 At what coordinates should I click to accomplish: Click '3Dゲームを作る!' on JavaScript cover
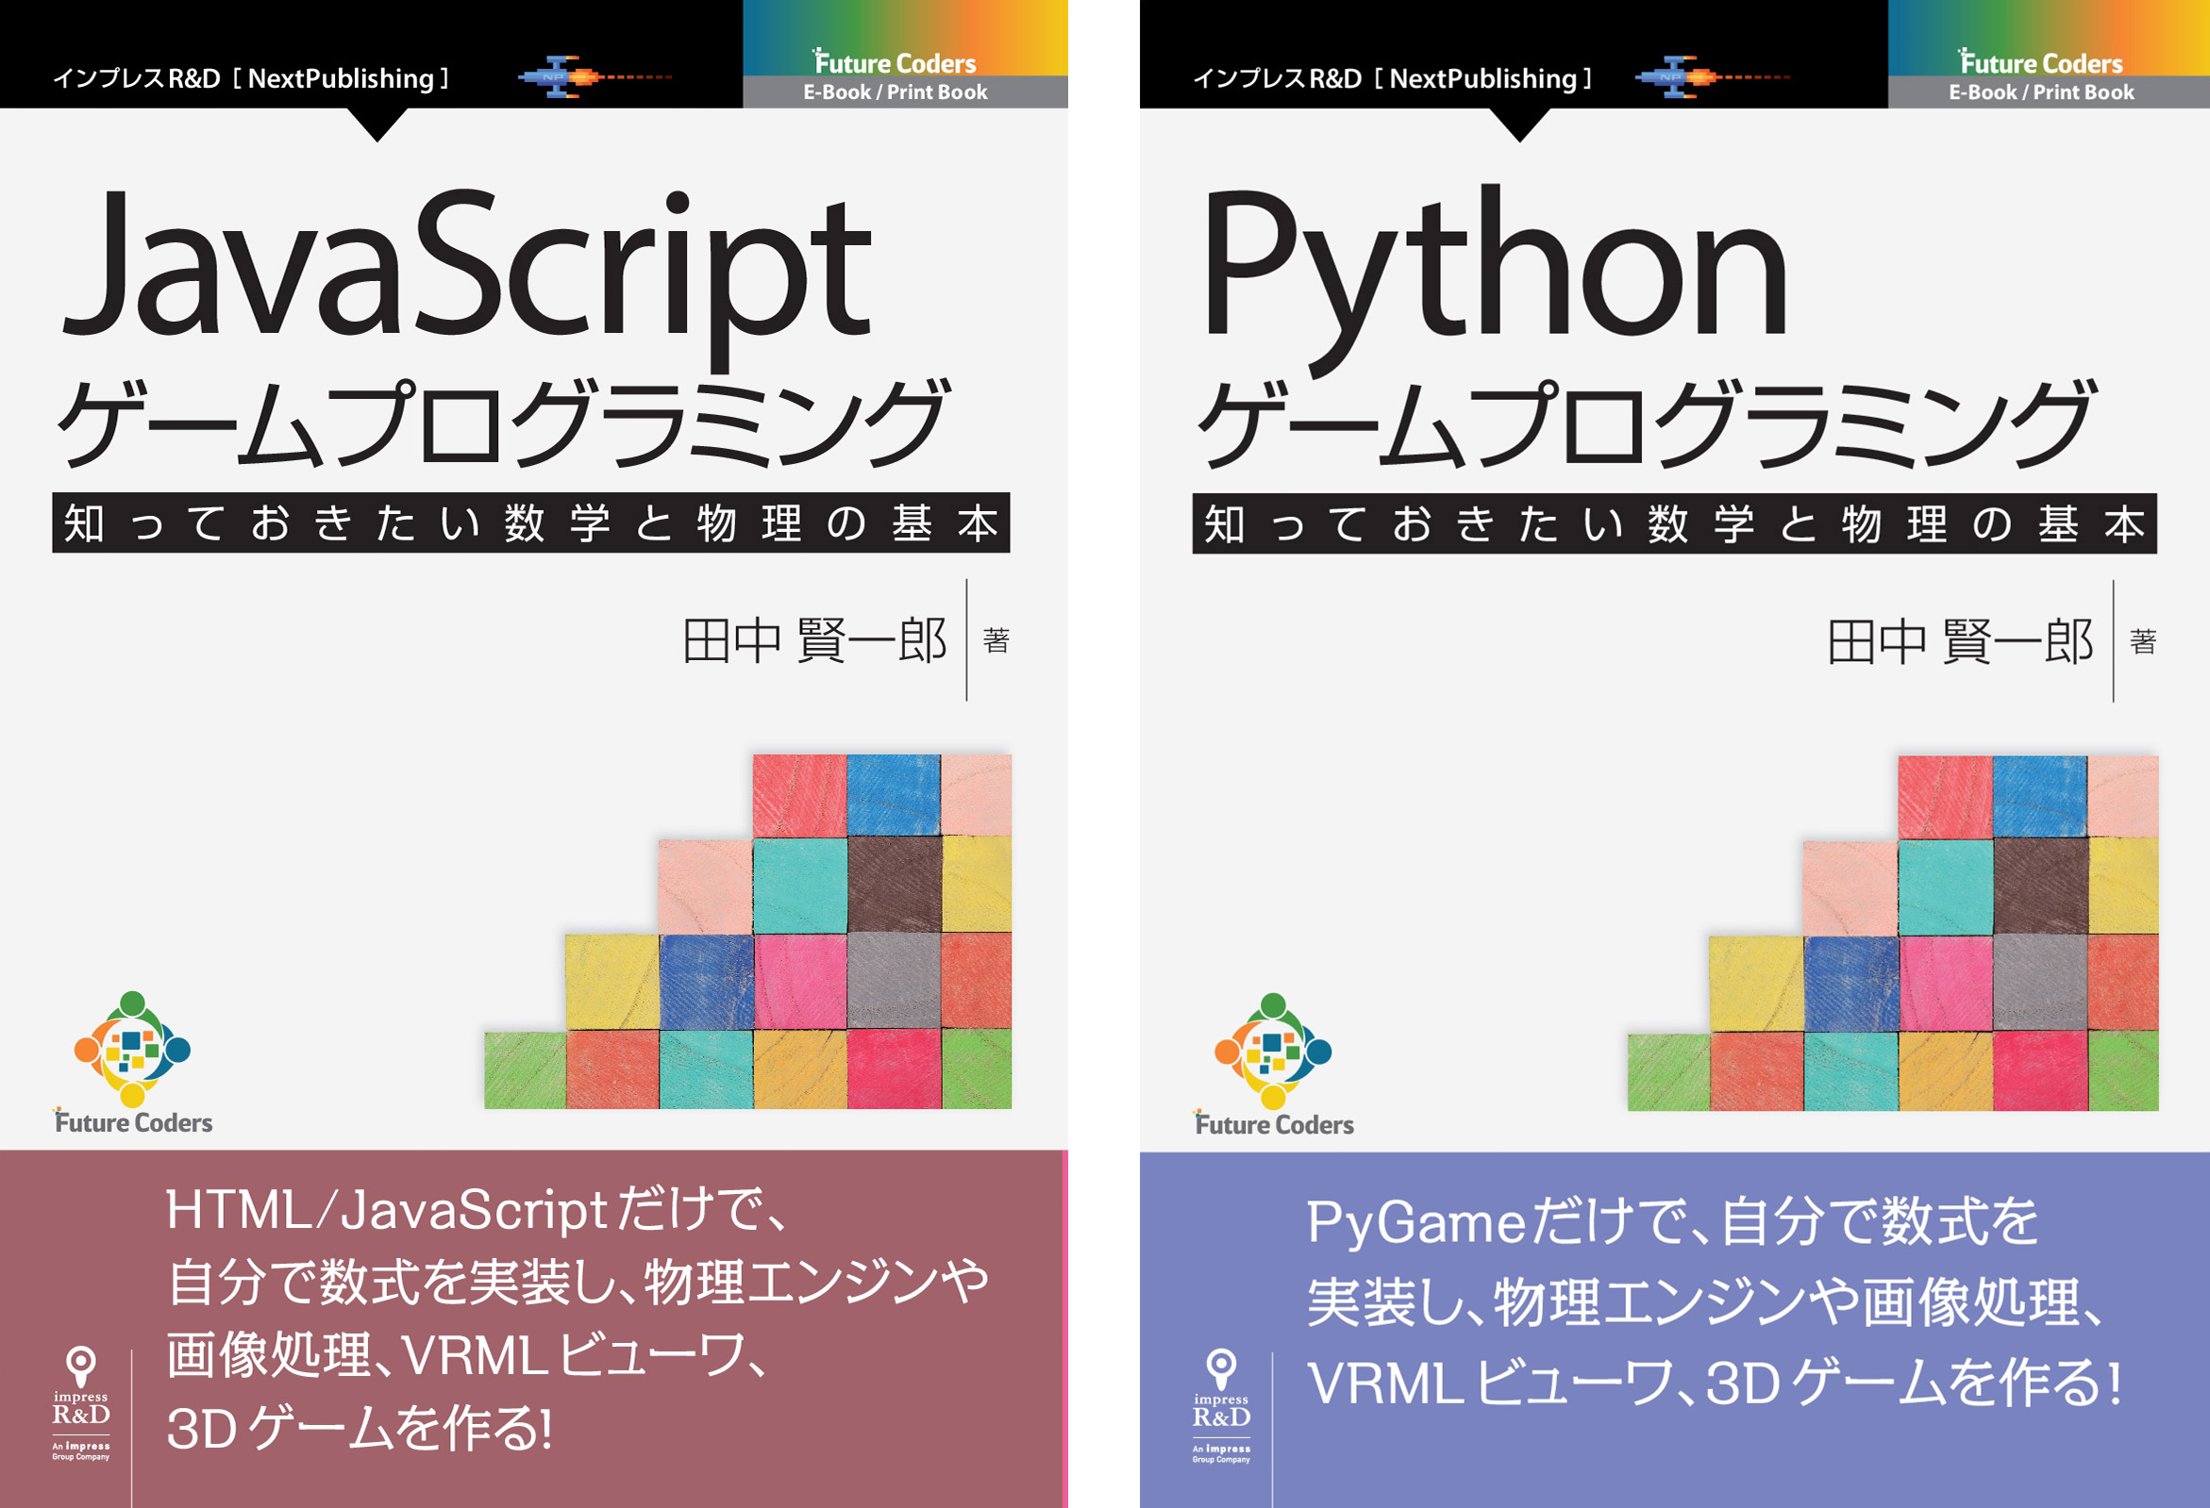[360, 1427]
